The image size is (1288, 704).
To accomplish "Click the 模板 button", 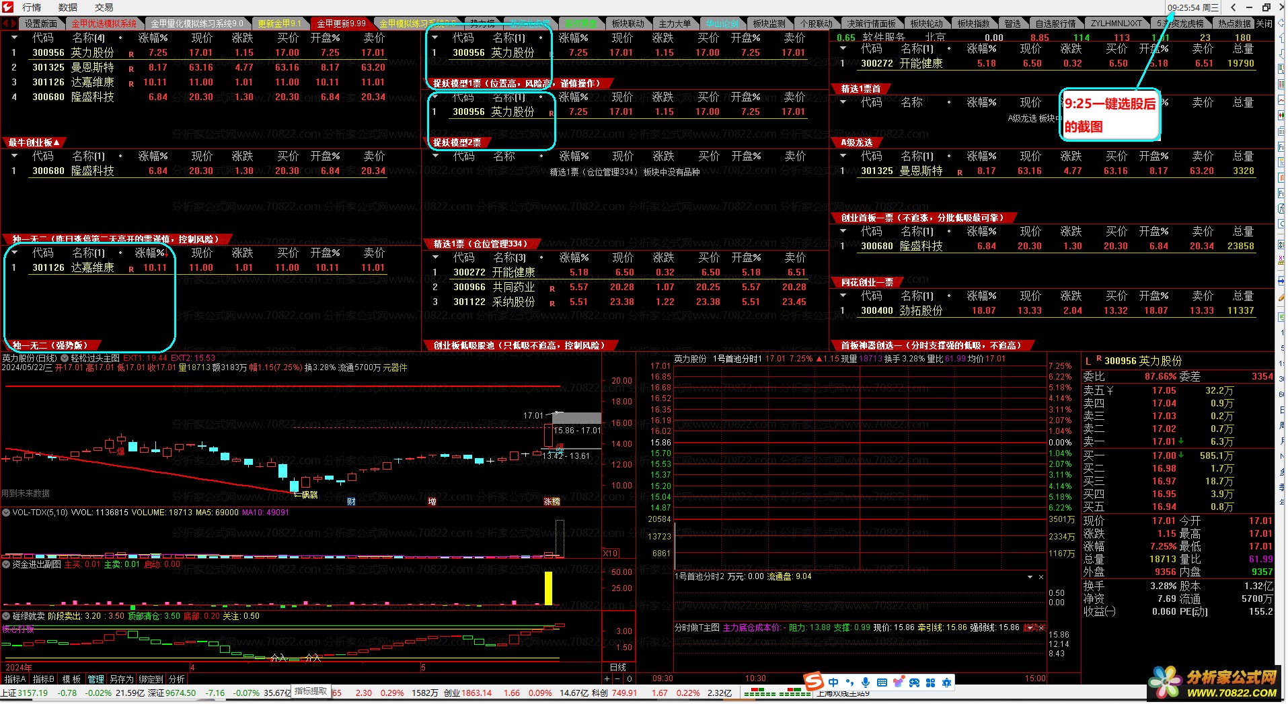I will [x=71, y=679].
